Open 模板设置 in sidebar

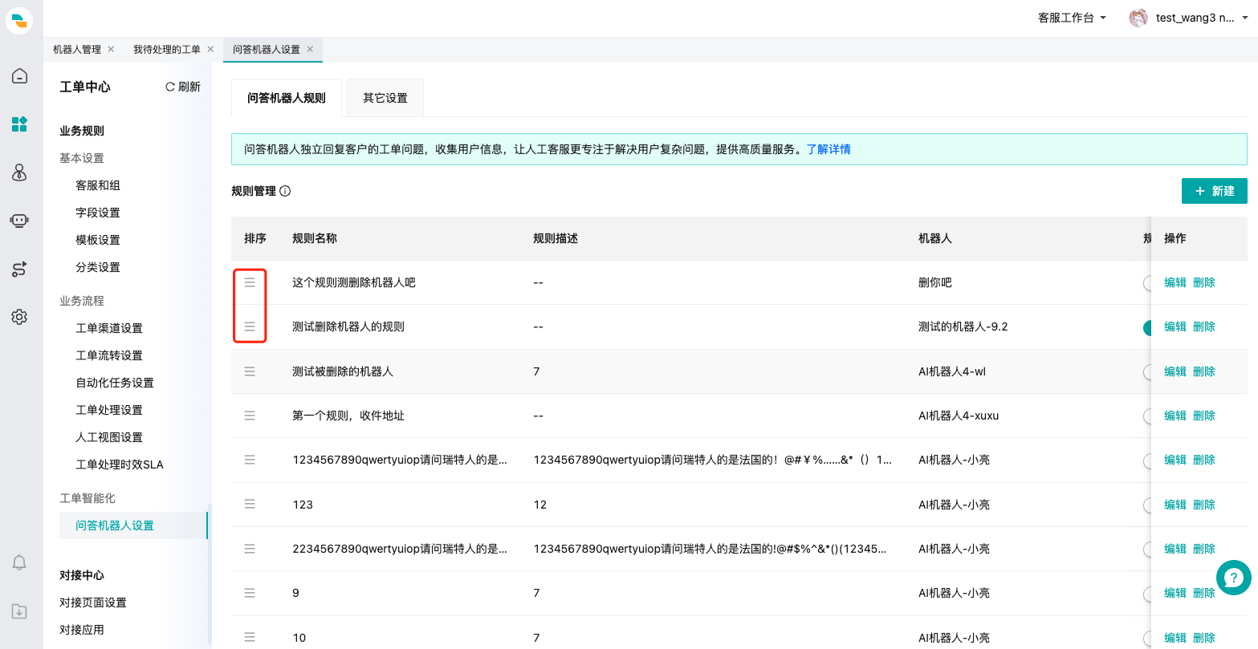pyautogui.click(x=98, y=240)
